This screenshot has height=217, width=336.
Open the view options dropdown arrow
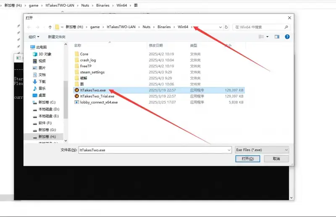point(268,37)
